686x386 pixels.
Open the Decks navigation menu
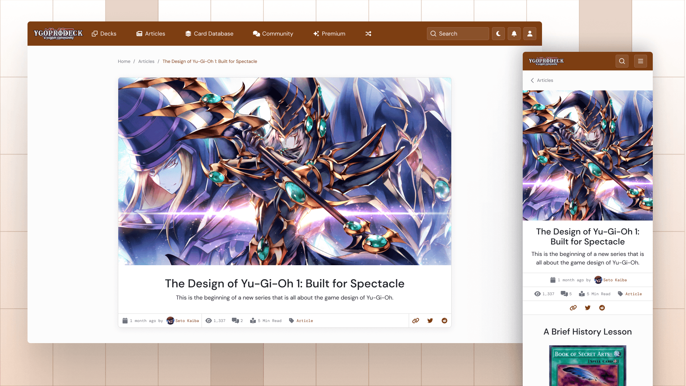click(104, 34)
